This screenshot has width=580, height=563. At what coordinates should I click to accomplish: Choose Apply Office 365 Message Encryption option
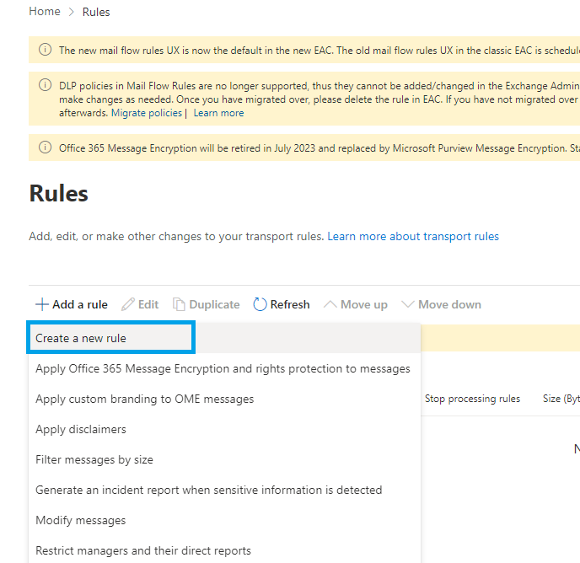coord(223,368)
